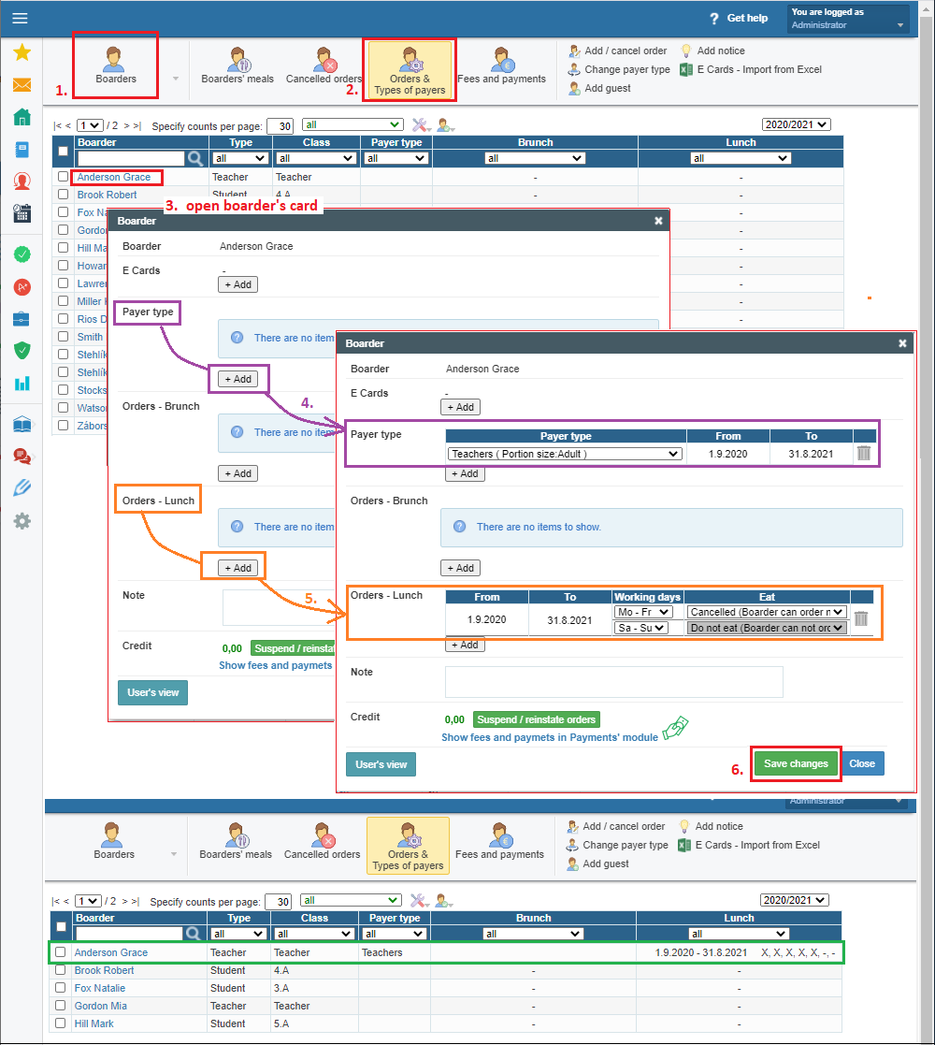Click the green Save changes button

click(x=796, y=763)
